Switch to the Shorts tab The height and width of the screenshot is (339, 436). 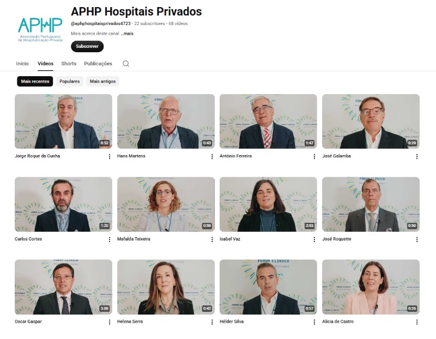pyautogui.click(x=69, y=64)
